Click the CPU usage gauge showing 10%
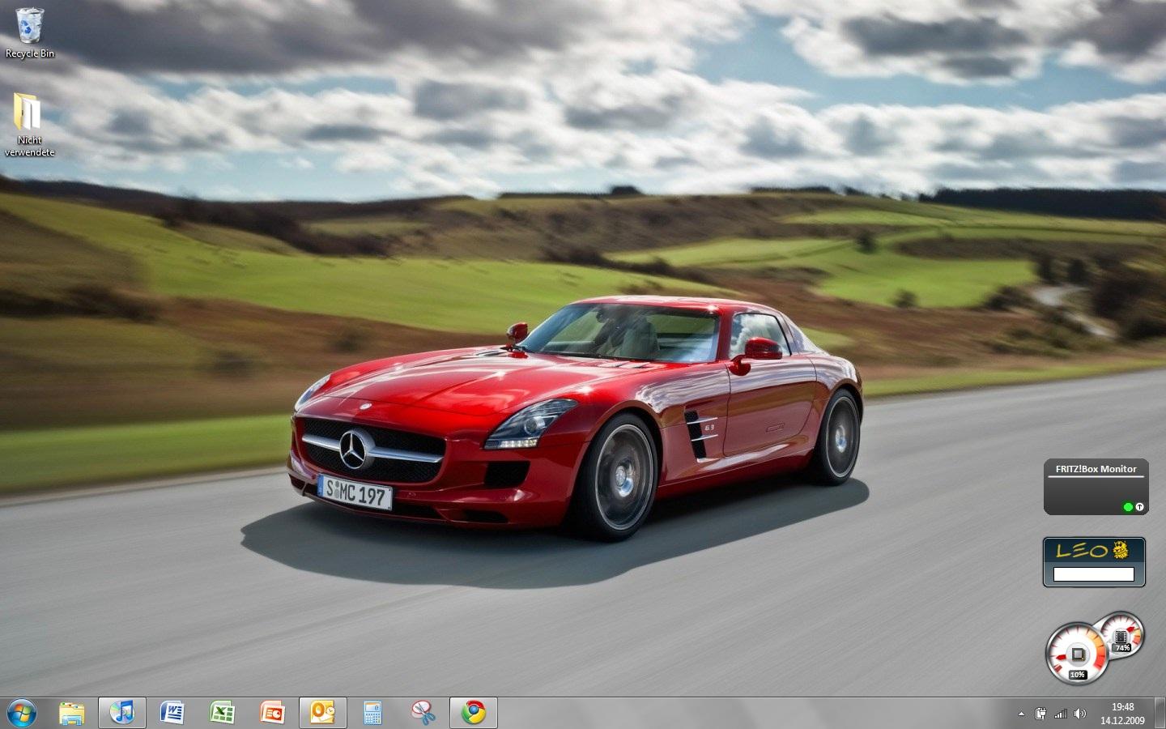Viewport: 1166px width, 729px height. click(x=1077, y=654)
